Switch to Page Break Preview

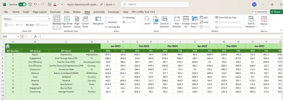click(67, 22)
